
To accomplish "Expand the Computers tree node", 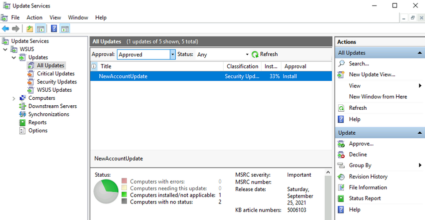I will pyautogui.click(x=13, y=98).
